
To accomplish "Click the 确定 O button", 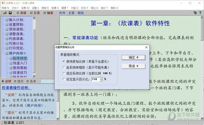I will click(x=133, y=57).
